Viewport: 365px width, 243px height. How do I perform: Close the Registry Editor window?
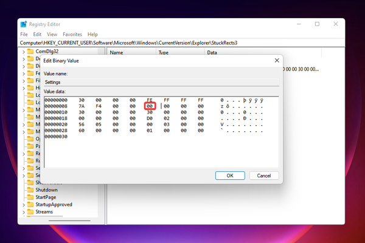click(x=335, y=24)
